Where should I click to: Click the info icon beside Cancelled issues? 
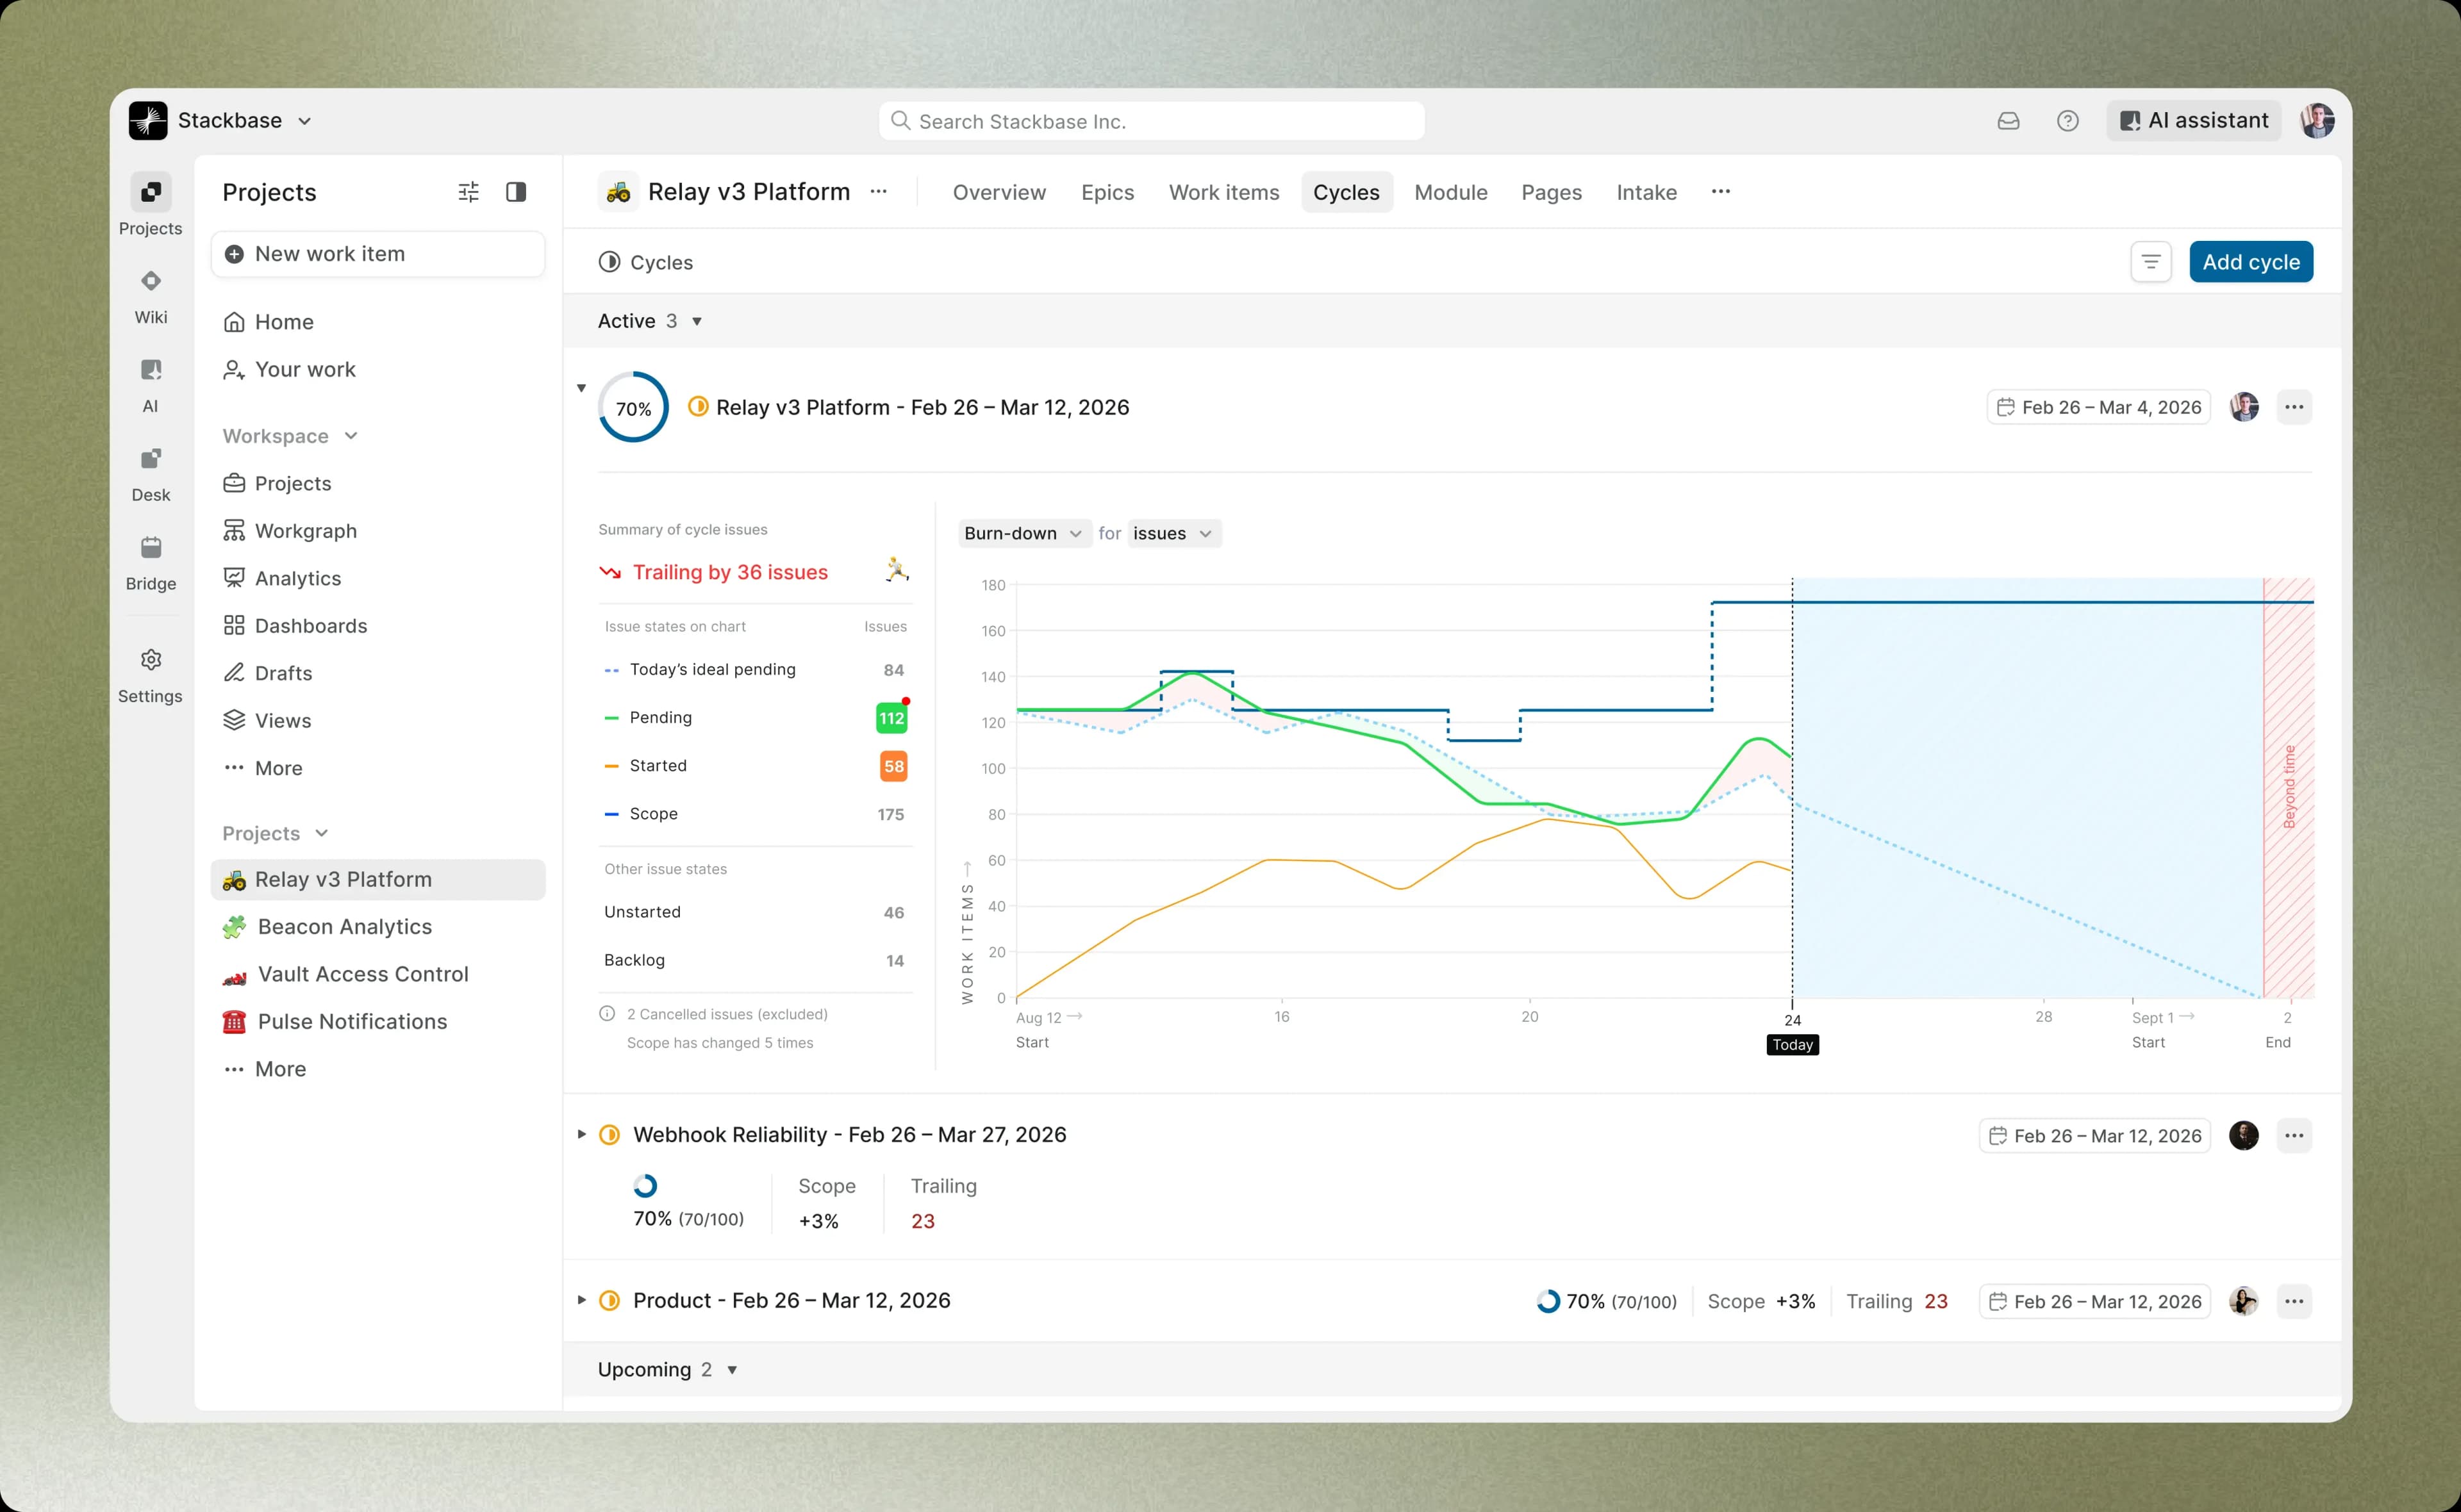(x=607, y=1014)
